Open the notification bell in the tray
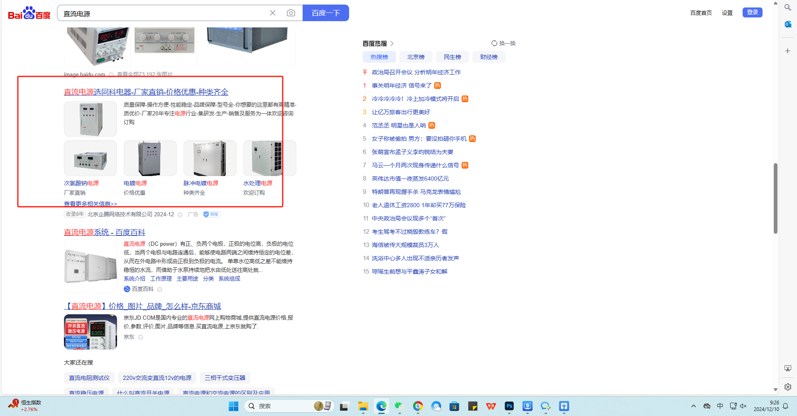This screenshot has width=797, height=416. [x=785, y=406]
